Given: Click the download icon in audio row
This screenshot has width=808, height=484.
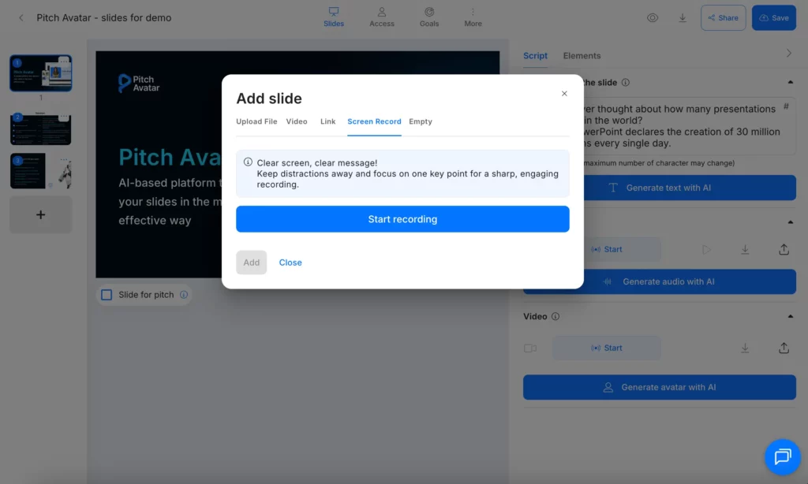Looking at the screenshot, I should point(745,249).
